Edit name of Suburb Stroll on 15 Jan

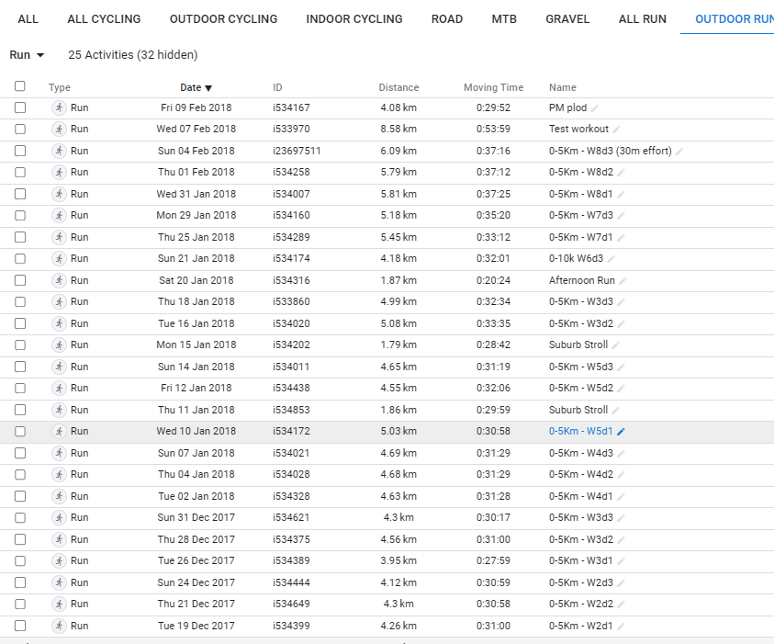[615, 345]
